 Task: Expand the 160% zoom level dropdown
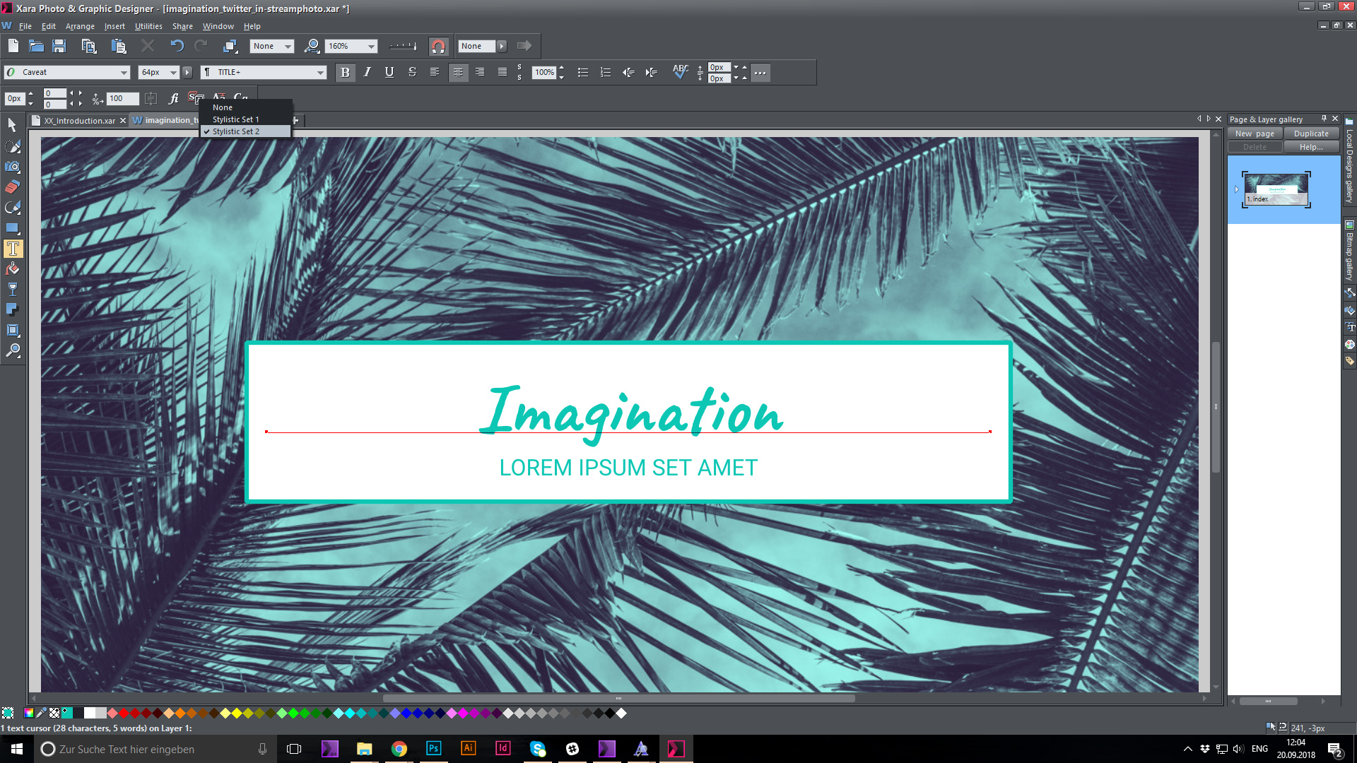coord(372,46)
